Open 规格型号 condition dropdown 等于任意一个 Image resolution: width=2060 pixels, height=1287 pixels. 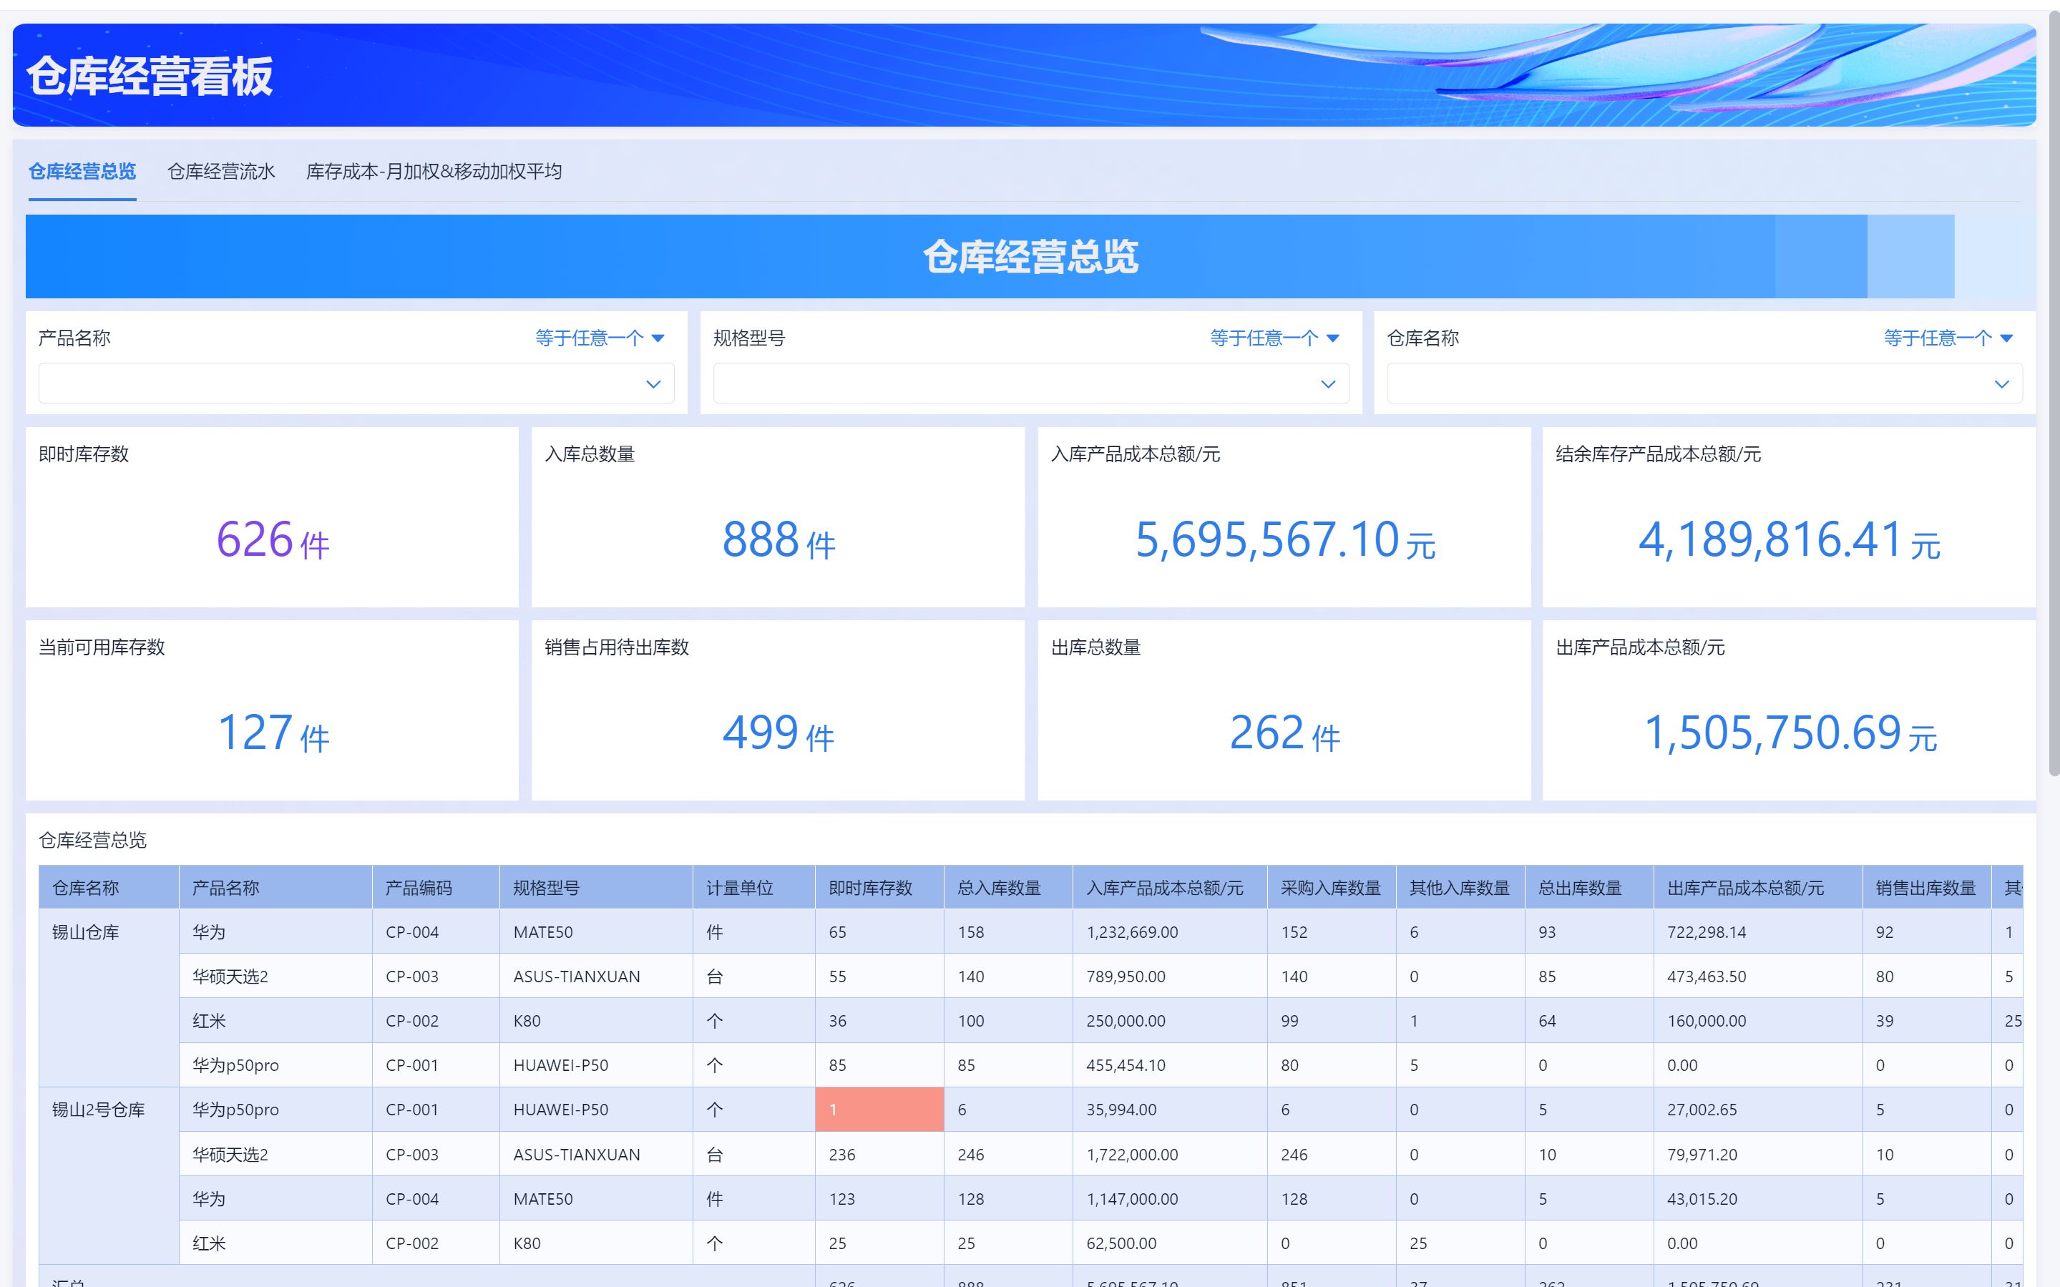coord(1274,338)
